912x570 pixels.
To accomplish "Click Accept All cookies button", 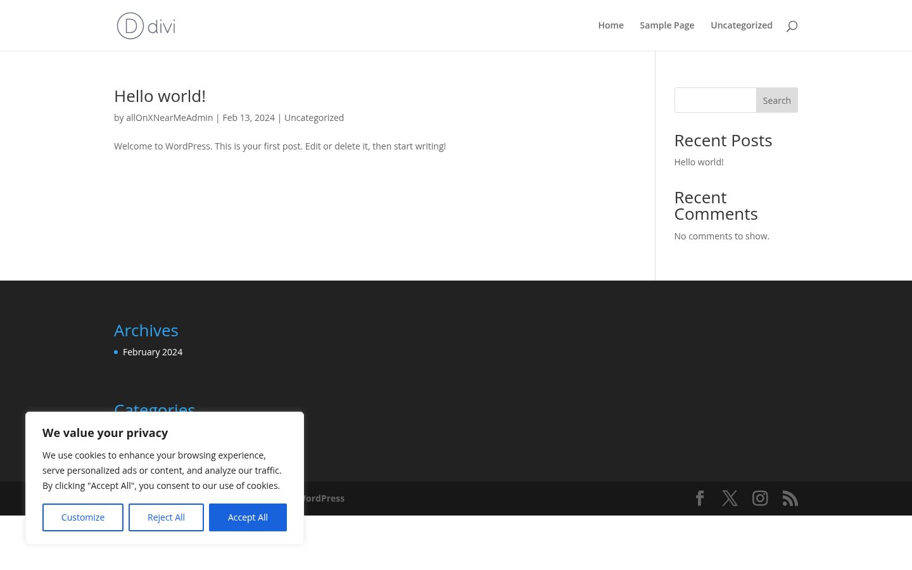I will (x=248, y=517).
